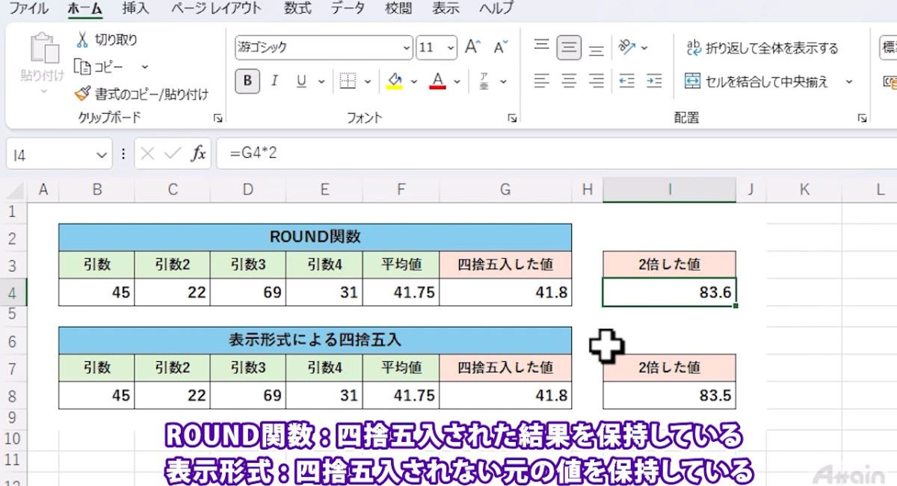897x486 pixels.
Task: Open Font group dialog launcher
Action: pyautogui.click(x=512, y=118)
